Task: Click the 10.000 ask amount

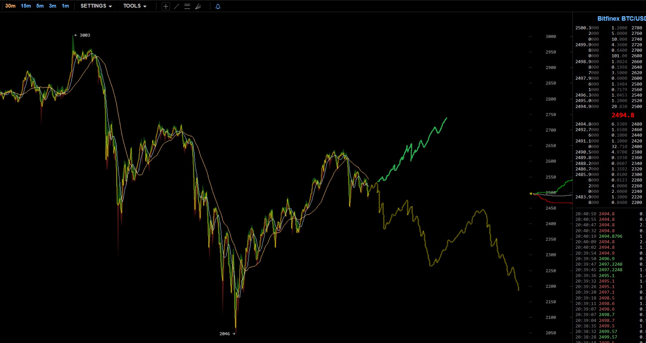Action: 619,39
